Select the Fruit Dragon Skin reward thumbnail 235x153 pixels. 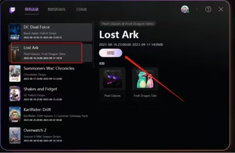point(145,79)
